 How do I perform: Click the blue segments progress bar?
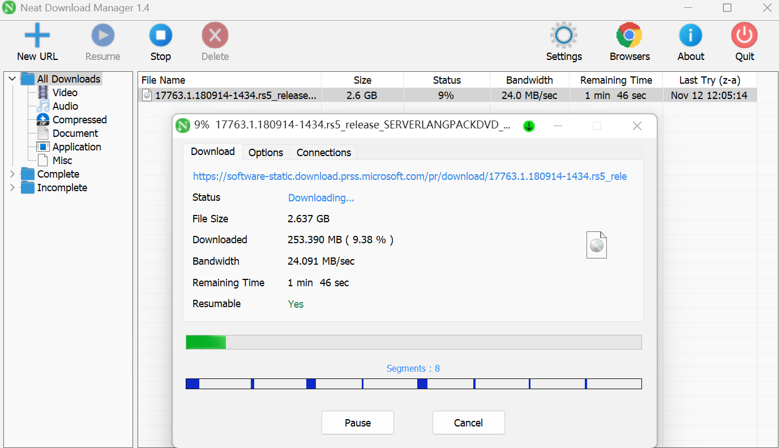point(414,384)
